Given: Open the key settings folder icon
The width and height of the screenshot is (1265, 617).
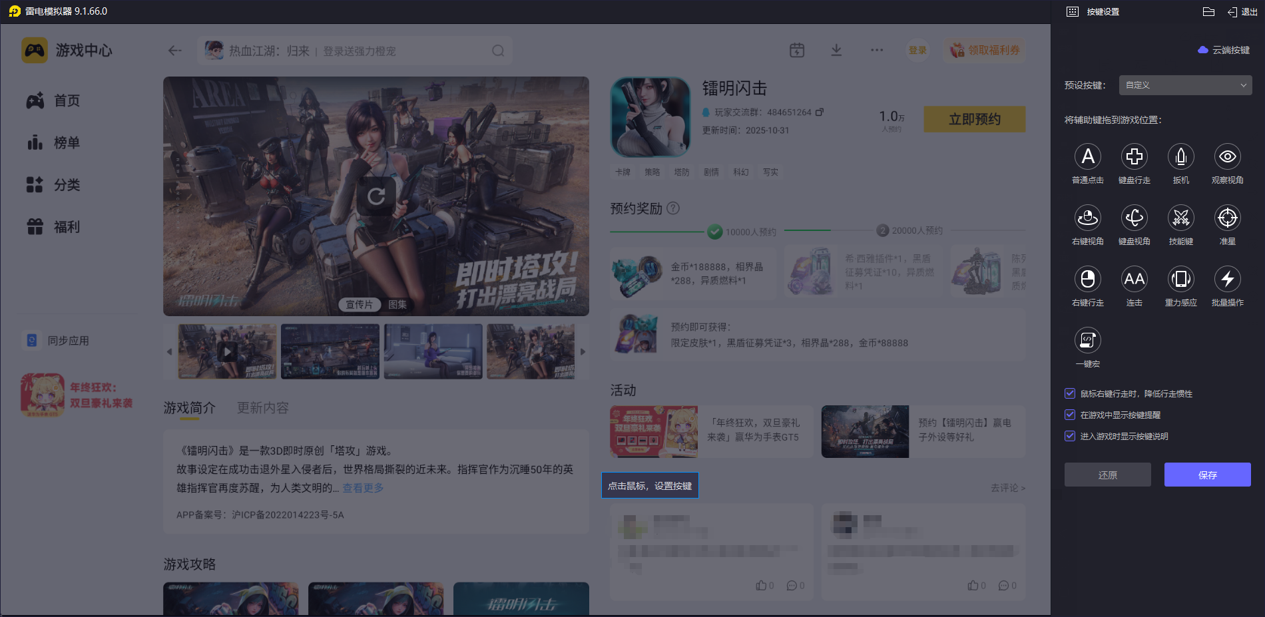Looking at the screenshot, I should coord(1209,12).
